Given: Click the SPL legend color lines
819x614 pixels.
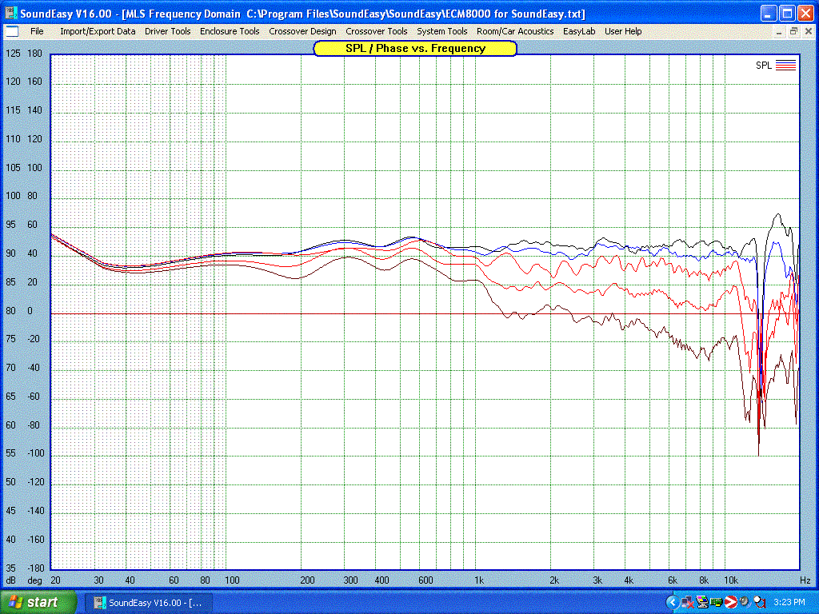Looking at the screenshot, I should point(785,66).
